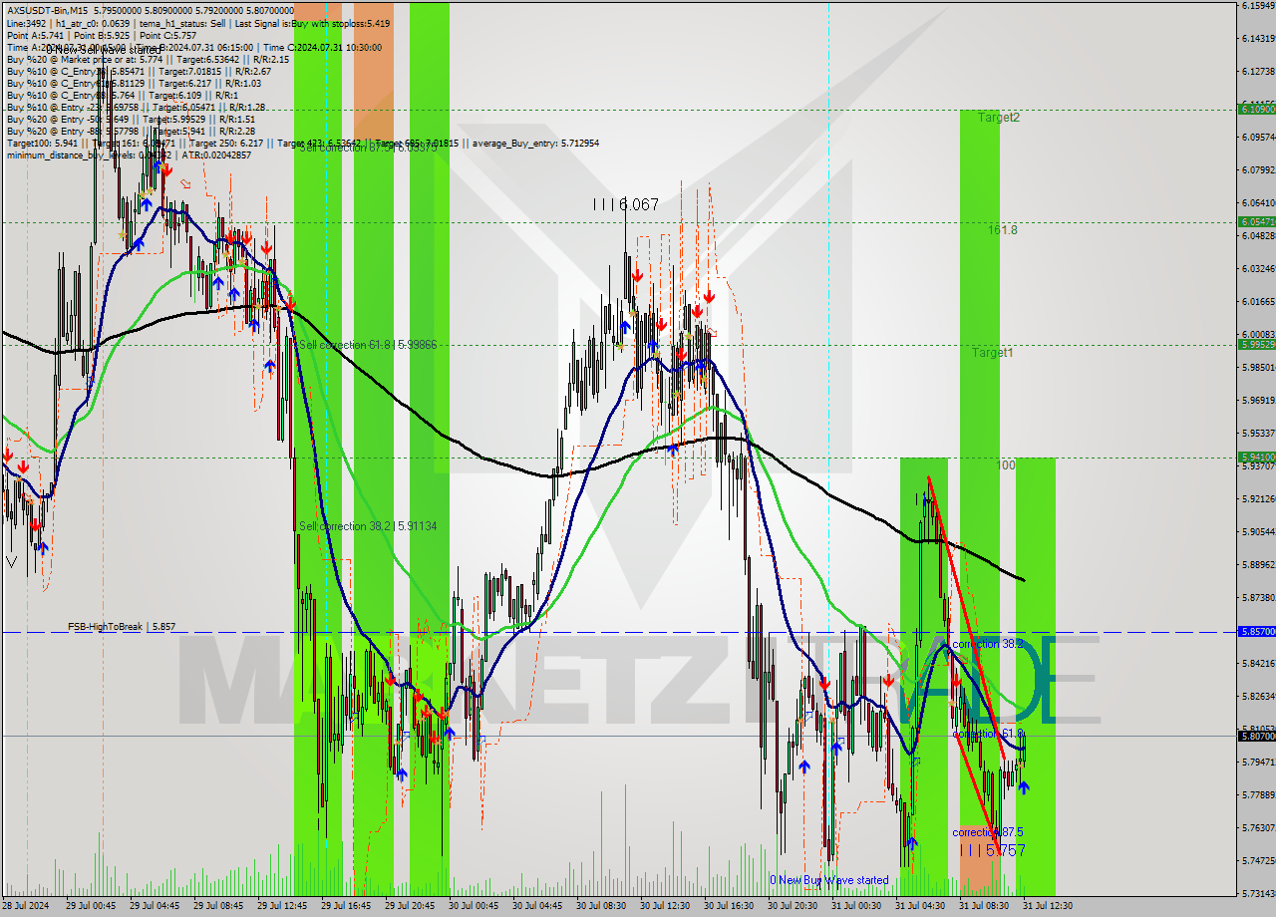Select the green 6.05471 price tag
1276x917 pixels.
pyautogui.click(x=1255, y=221)
